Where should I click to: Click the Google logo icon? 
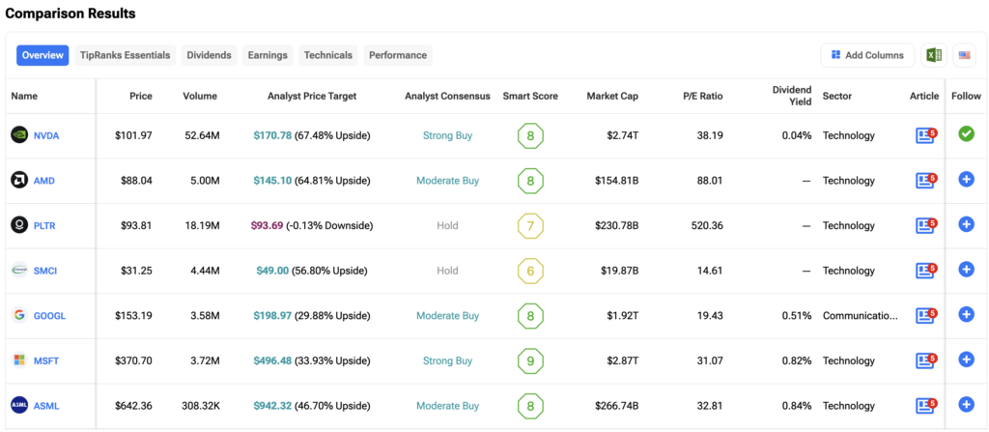click(x=19, y=315)
